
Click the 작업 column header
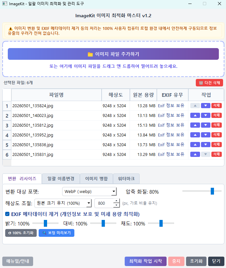coord(206,95)
